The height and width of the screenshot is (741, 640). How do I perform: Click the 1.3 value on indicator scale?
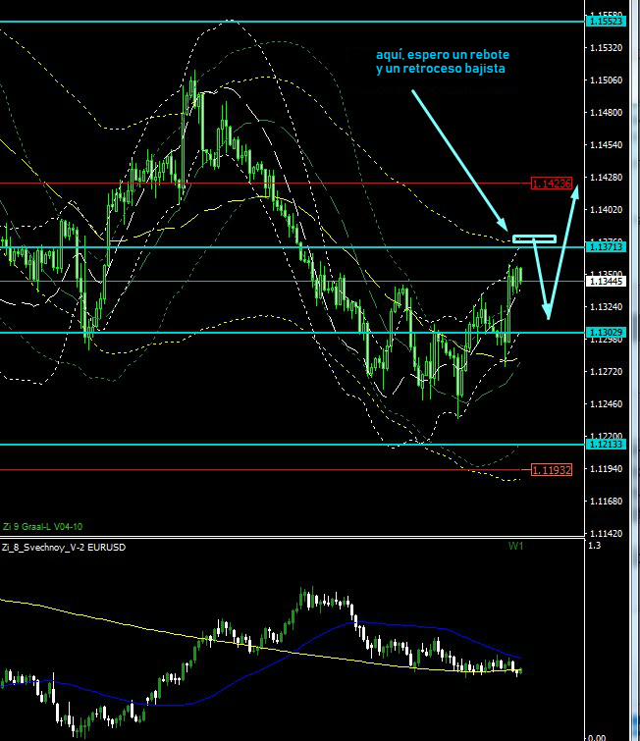click(x=593, y=545)
